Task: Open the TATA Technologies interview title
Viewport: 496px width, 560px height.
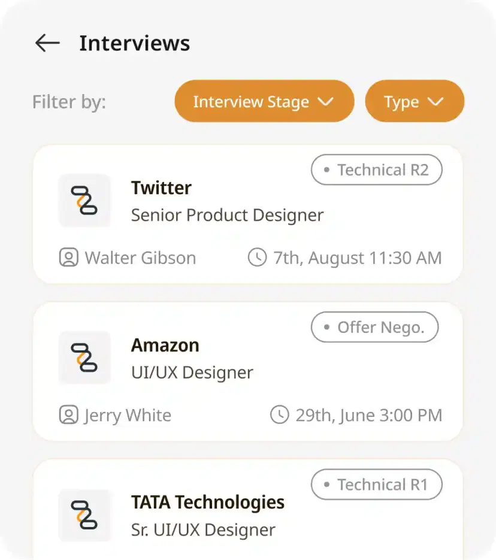Action: point(207,502)
